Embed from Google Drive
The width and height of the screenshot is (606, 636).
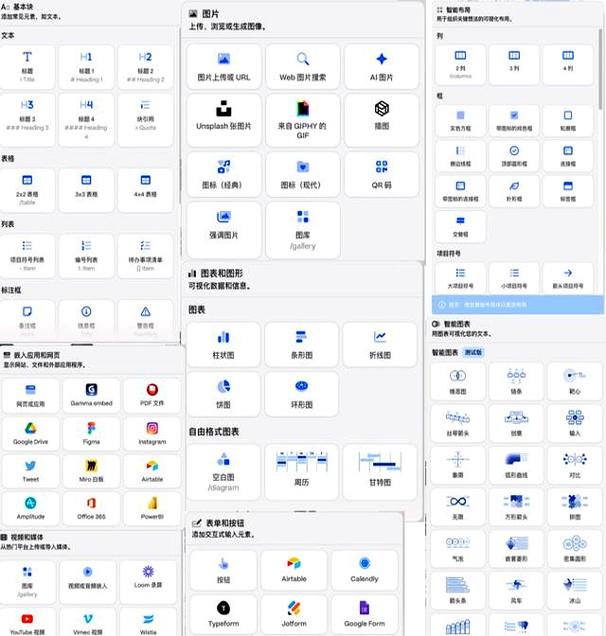pos(30,434)
